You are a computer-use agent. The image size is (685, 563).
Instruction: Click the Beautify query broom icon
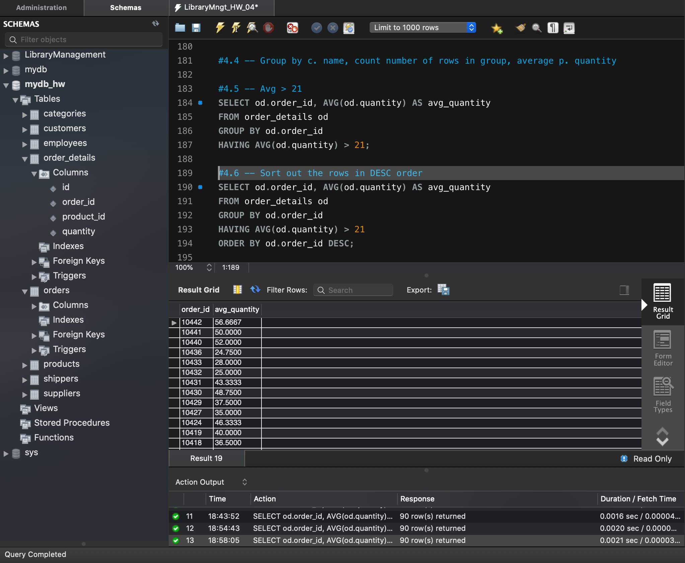pos(520,27)
